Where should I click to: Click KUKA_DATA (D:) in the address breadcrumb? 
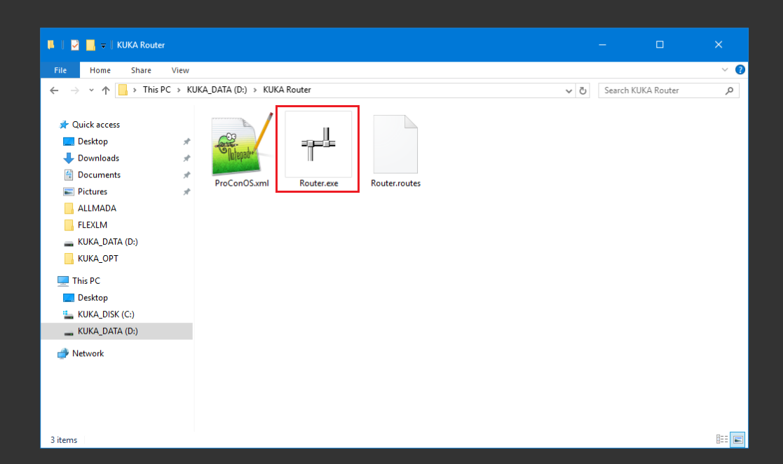point(217,90)
